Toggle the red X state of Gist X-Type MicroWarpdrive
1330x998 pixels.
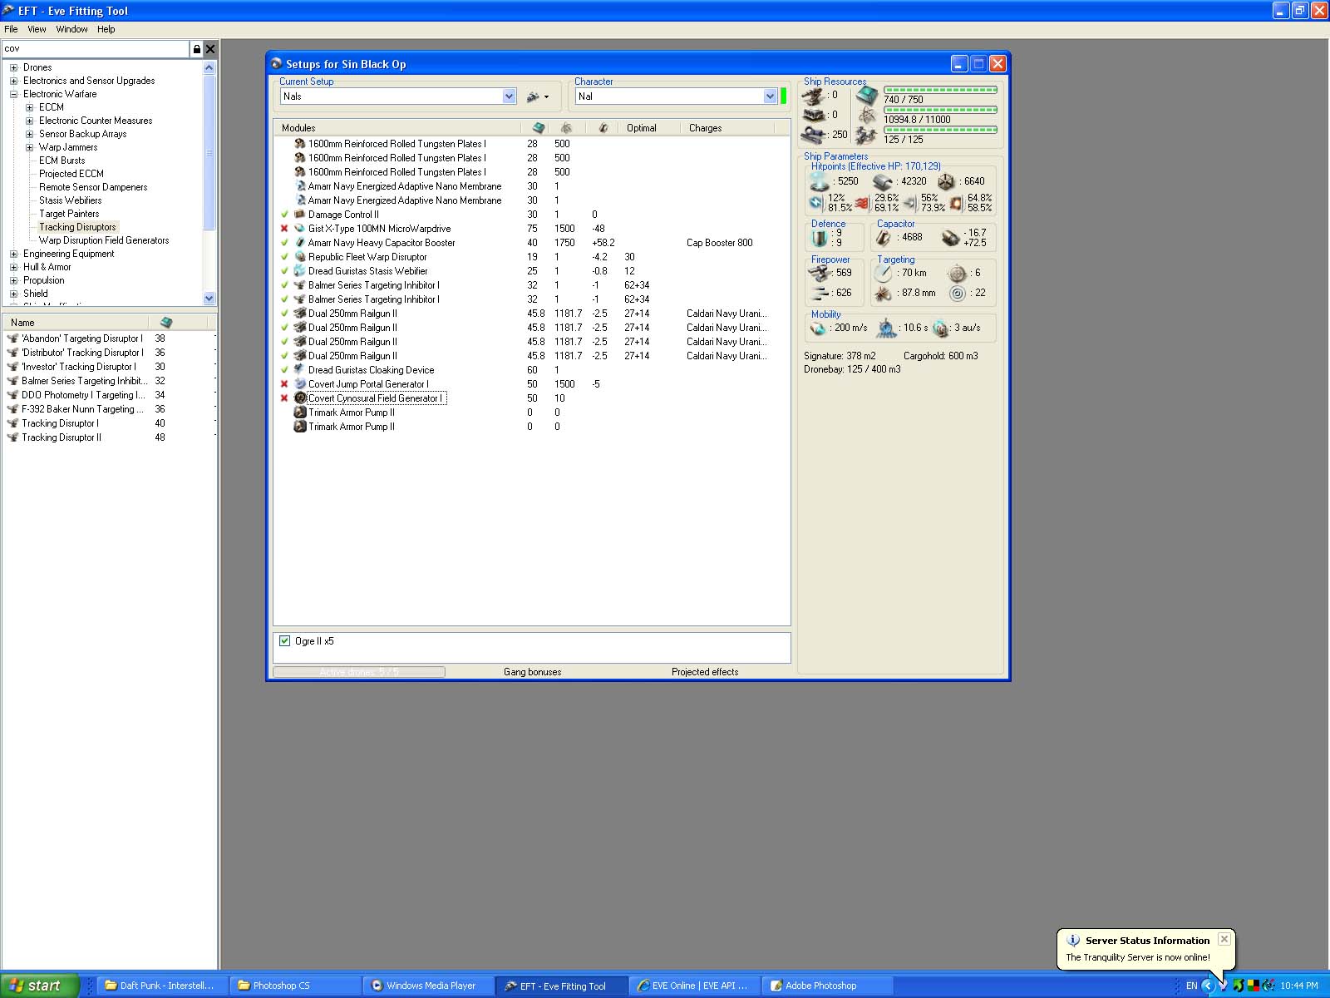[284, 229]
